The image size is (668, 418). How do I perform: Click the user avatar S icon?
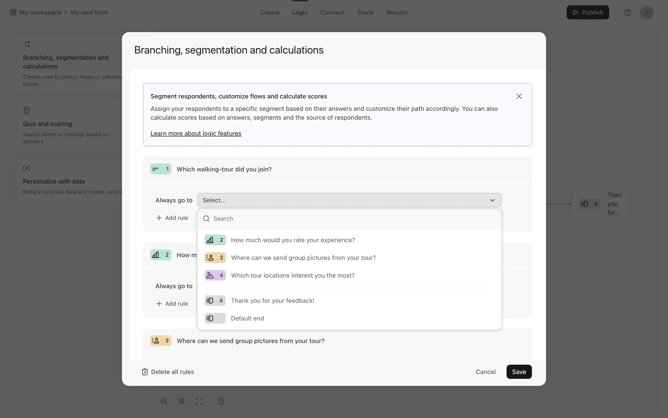tap(646, 13)
